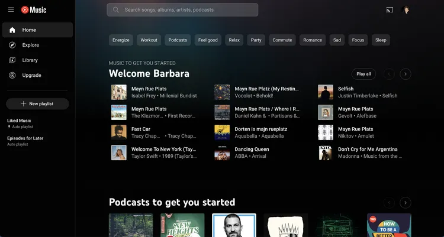
Task: Open the user profile avatar
Action: pyautogui.click(x=406, y=10)
